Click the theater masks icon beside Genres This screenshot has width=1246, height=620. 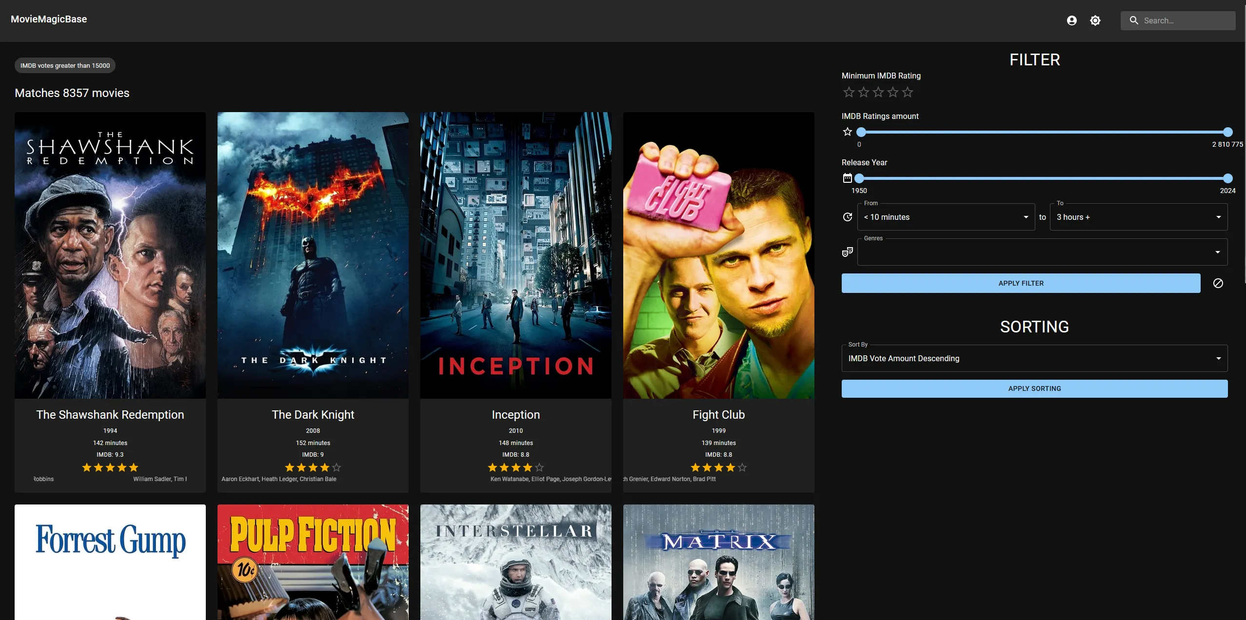[x=847, y=252]
